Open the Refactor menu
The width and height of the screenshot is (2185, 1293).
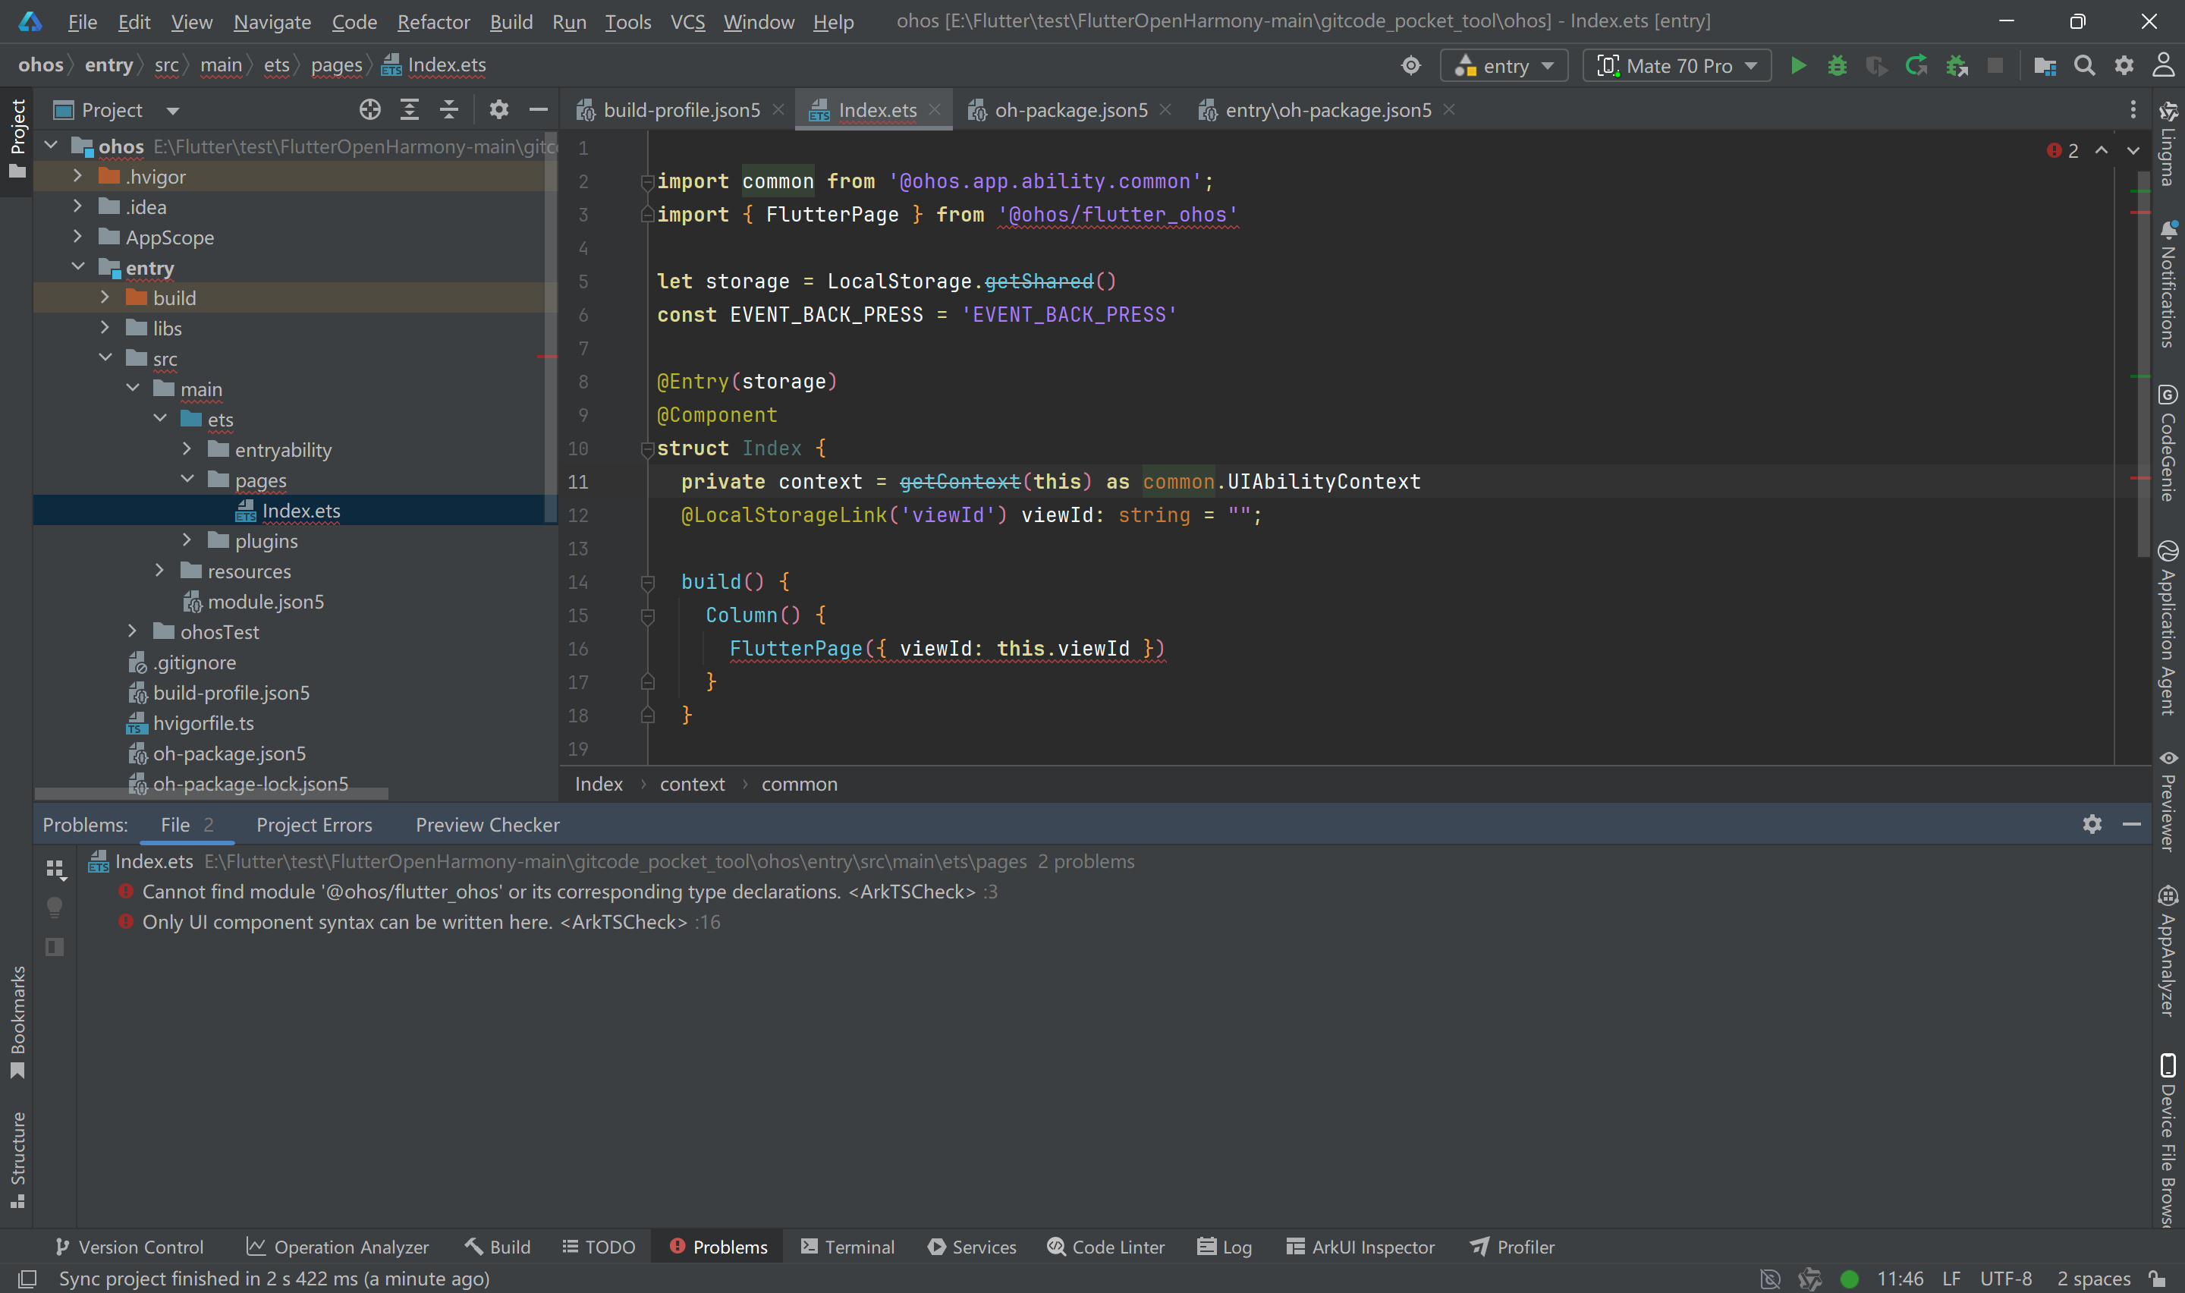click(x=432, y=22)
